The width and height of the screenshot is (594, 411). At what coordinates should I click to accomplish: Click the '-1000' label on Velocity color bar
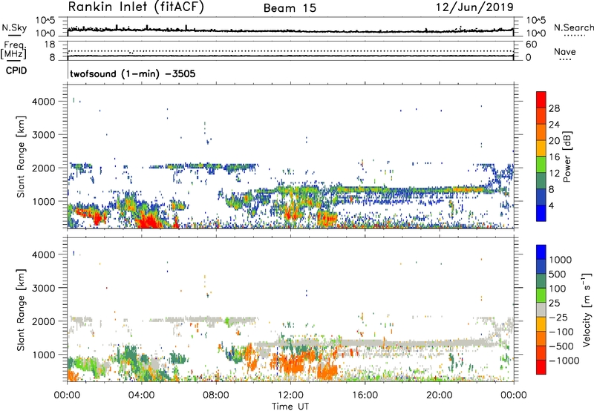(x=564, y=361)
